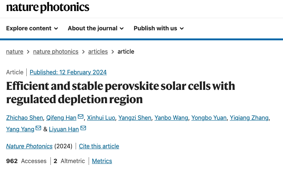Screen dimensions: 283x169
Task: Open the nature photonics breadcrumb
Action: (56, 51)
